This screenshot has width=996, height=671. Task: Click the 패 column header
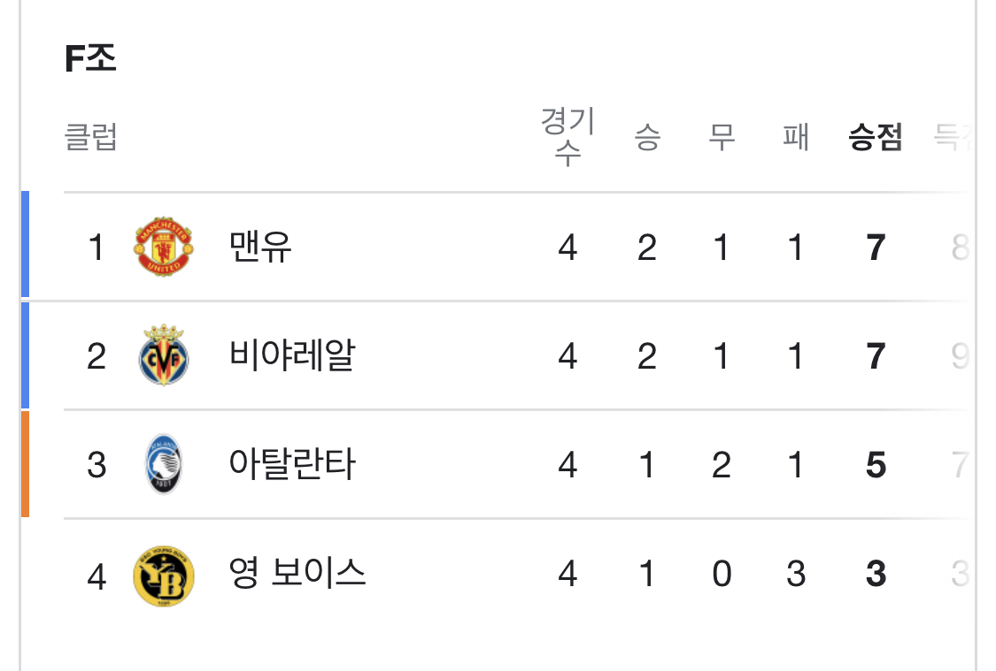[795, 136]
